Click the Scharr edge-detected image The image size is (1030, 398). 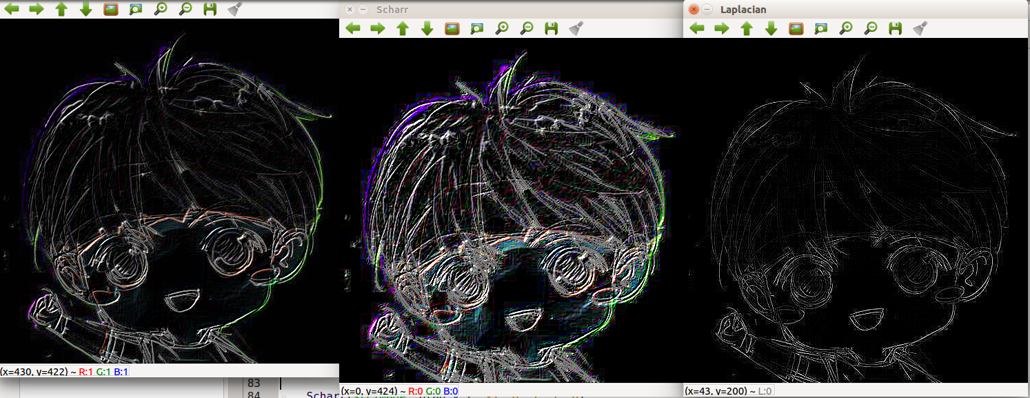point(511,210)
